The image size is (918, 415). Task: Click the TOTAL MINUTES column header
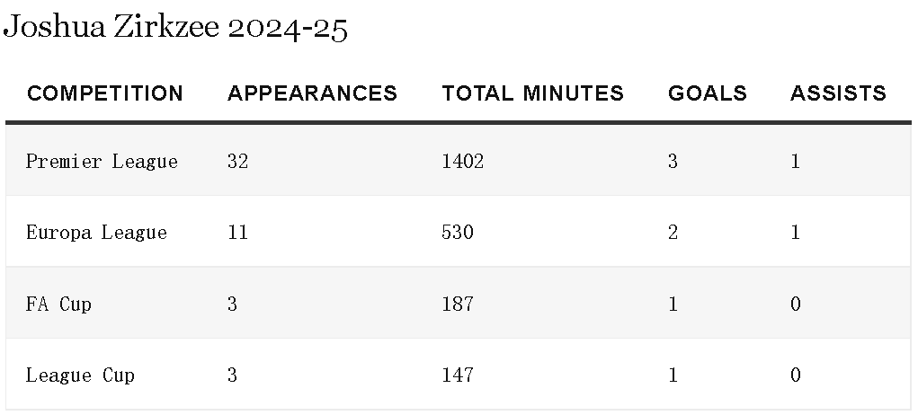[532, 93]
